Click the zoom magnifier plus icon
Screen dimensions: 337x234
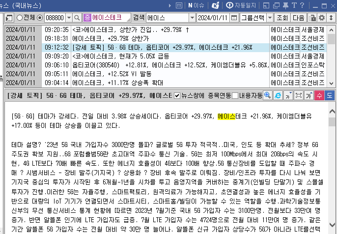coord(268,95)
